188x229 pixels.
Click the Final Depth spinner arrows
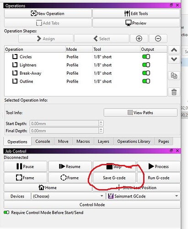coord(101,131)
